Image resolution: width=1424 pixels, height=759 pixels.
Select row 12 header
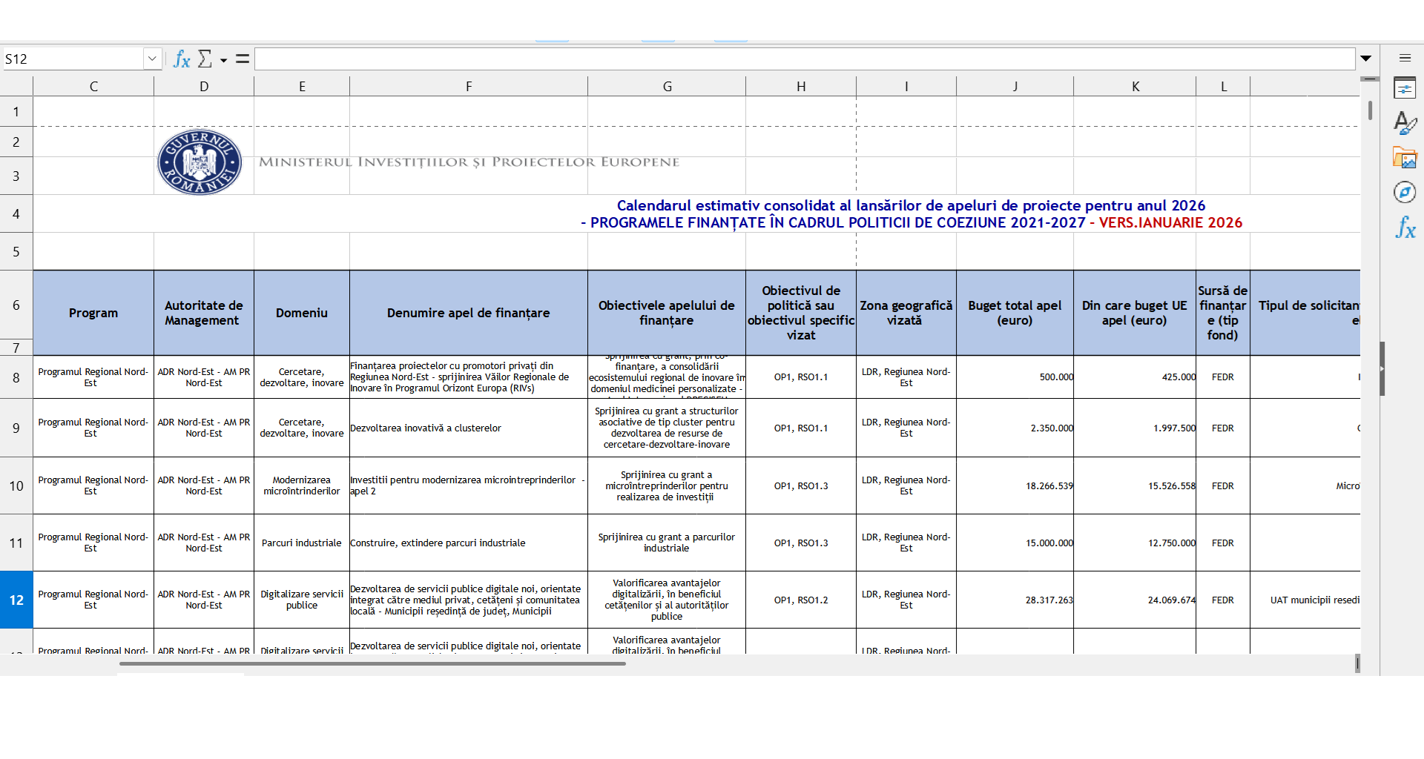16,600
